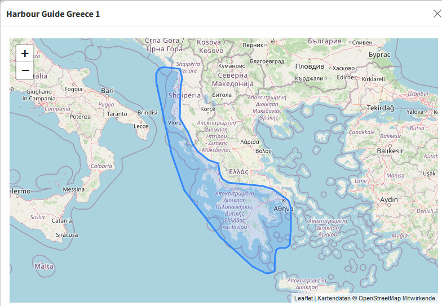Click the Пловдив city label
This screenshot has width=442, height=306.
point(310,66)
